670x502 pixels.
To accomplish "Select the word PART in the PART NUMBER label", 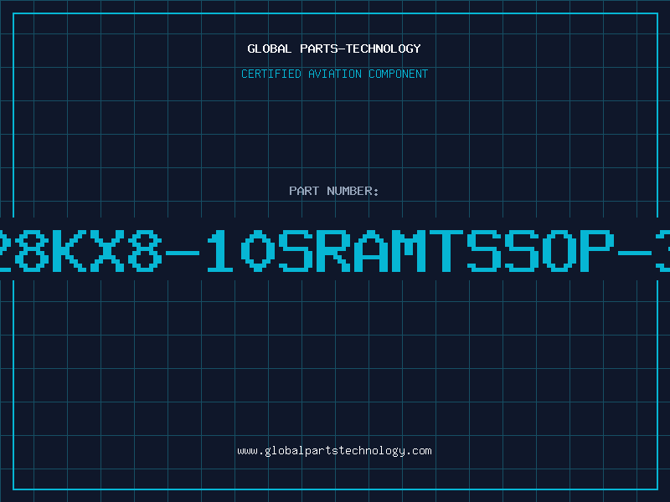I will (x=304, y=191).
